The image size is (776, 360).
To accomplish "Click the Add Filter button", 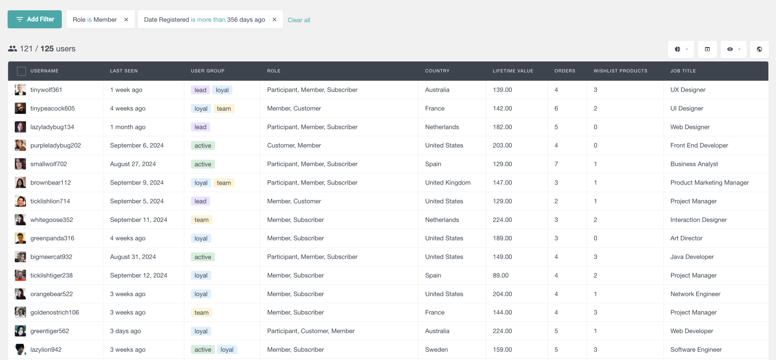I will [x=34, y=19].
